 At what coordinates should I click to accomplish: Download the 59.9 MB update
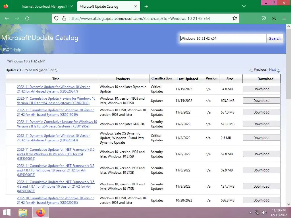[261, 170]
